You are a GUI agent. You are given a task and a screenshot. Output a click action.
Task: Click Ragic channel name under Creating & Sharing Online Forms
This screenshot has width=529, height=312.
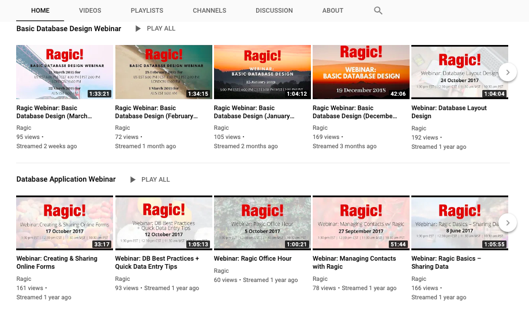pyautogui.click(x=24, y=279)
